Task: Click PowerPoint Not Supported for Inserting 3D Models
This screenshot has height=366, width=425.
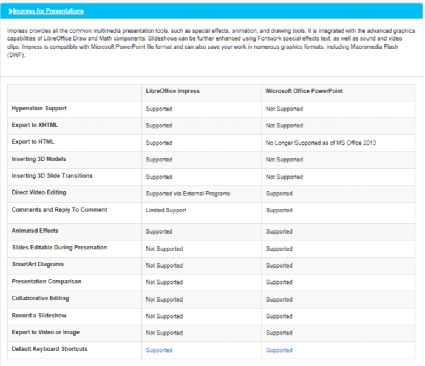Action: tap(284, 160)
